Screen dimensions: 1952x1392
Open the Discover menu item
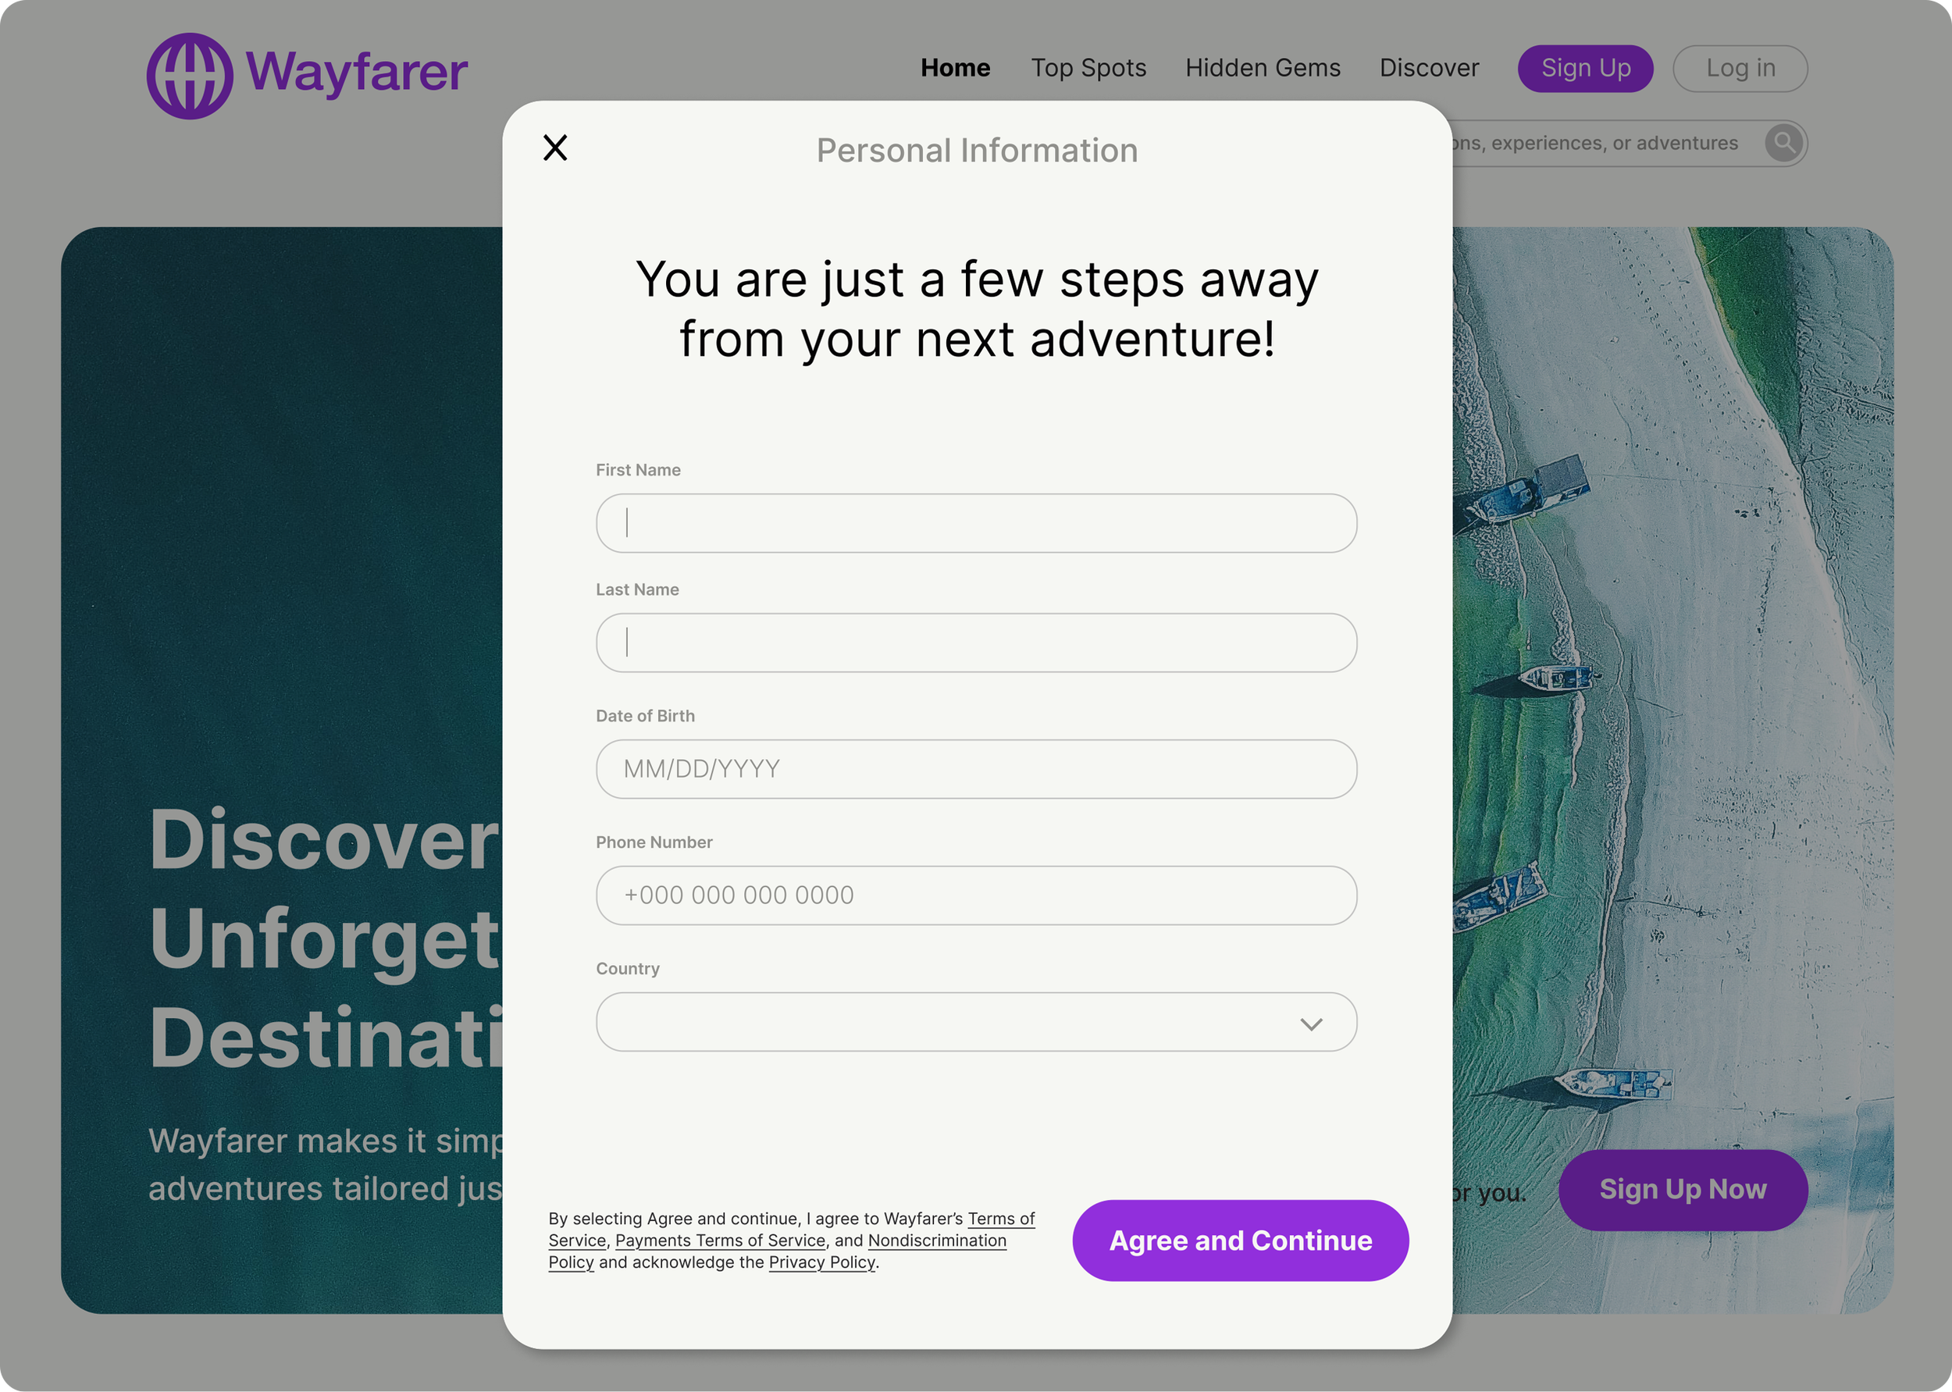[x=1428, y=68]
